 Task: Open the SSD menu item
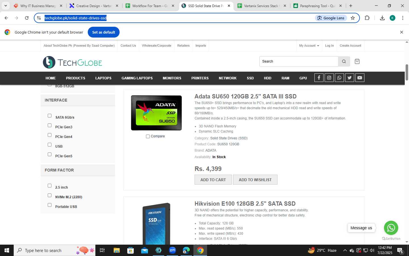pyautogui.click(x=250, y=78)
